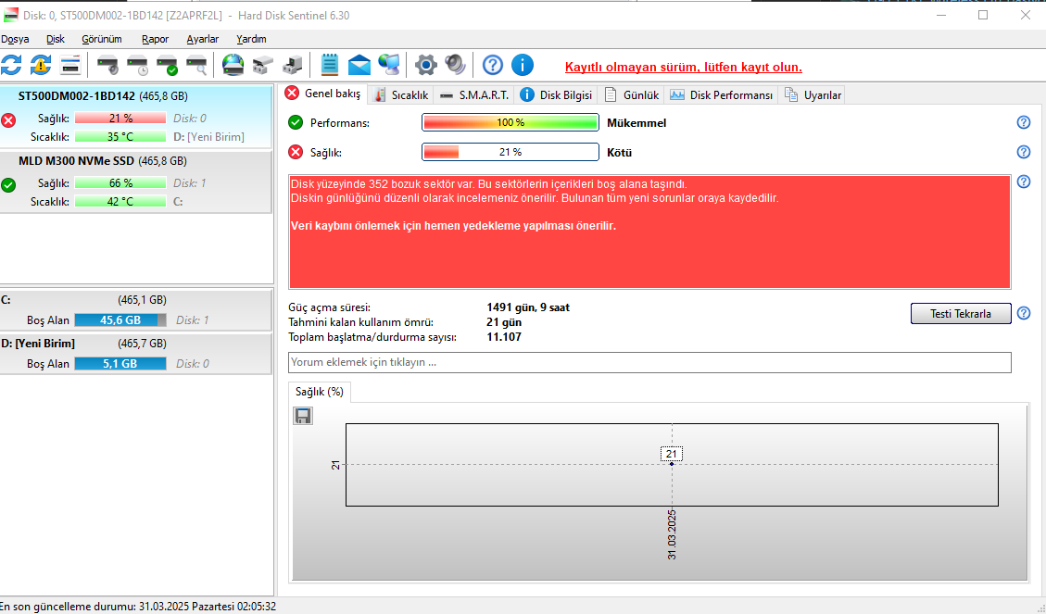Click the disk with magnifier surface test icon
1046x614 pixels.
[196, 66]
